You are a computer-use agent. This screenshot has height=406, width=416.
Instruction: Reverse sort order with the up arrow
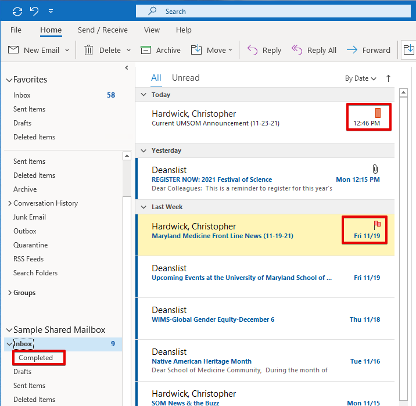pyautogui.click(x=388, y=78)
